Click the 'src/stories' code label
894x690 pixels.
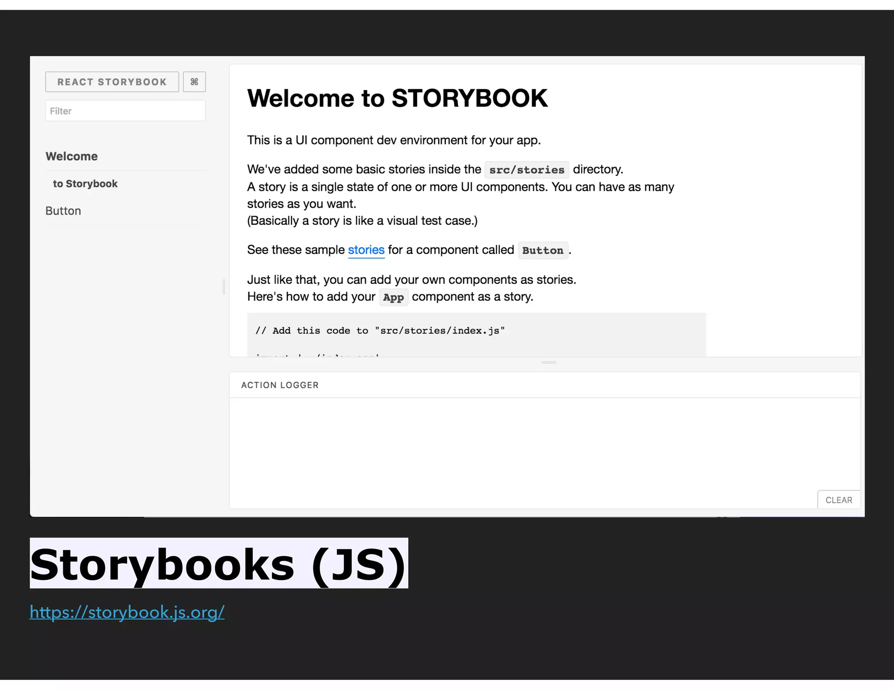[x=527, y=170]
